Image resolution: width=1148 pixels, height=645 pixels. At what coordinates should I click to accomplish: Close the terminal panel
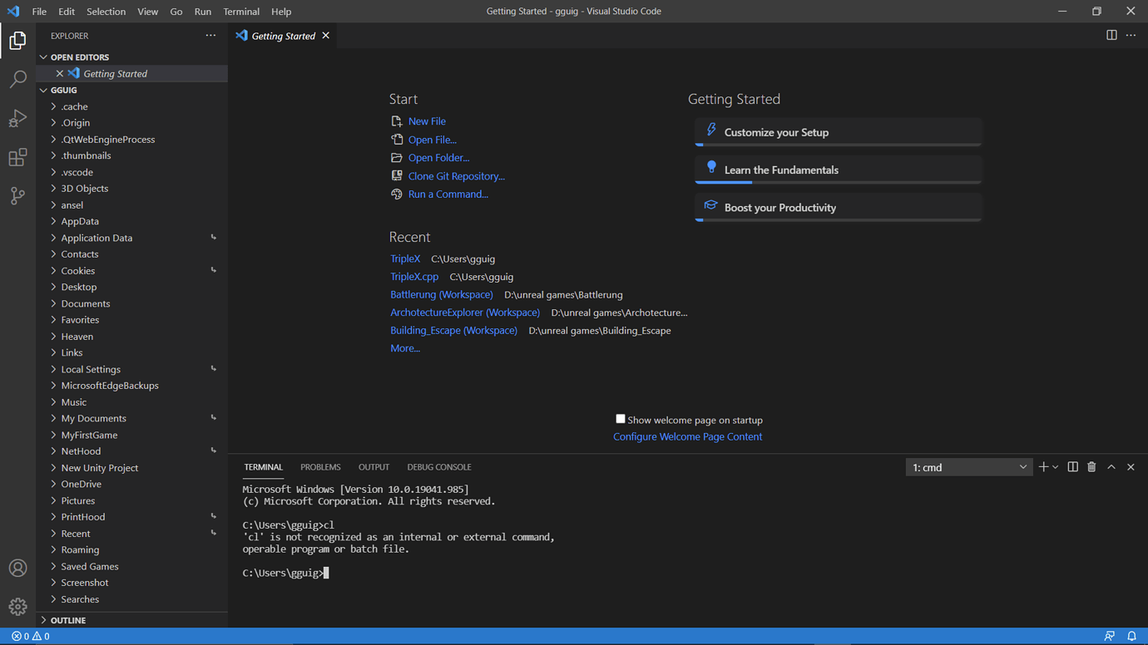pyautogui.click(x=1131, y=467)
